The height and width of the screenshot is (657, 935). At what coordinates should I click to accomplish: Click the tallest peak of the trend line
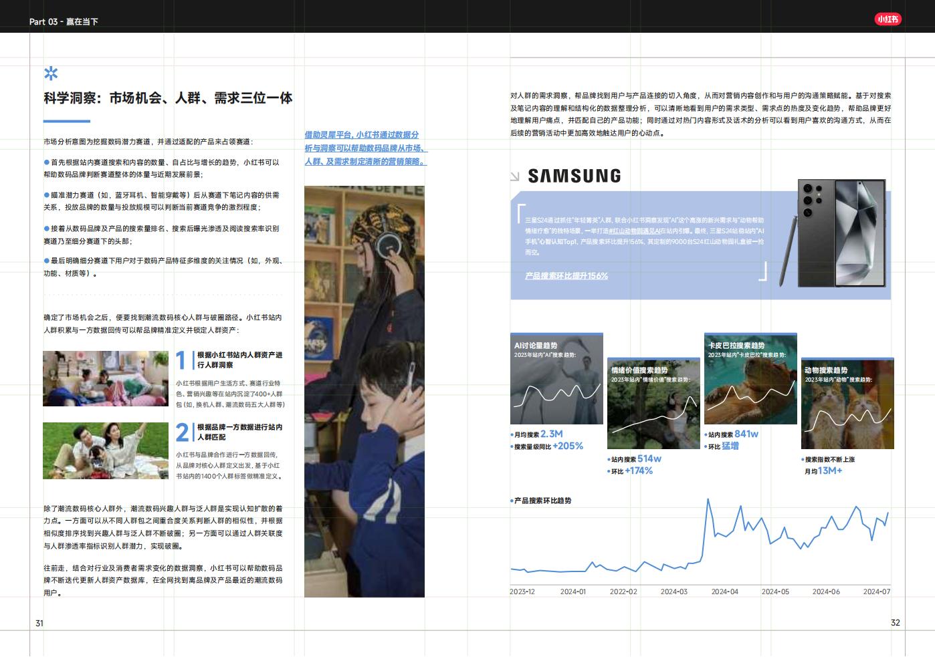708,499
